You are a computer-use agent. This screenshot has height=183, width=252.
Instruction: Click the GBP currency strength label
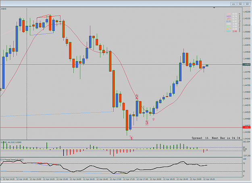228,31
